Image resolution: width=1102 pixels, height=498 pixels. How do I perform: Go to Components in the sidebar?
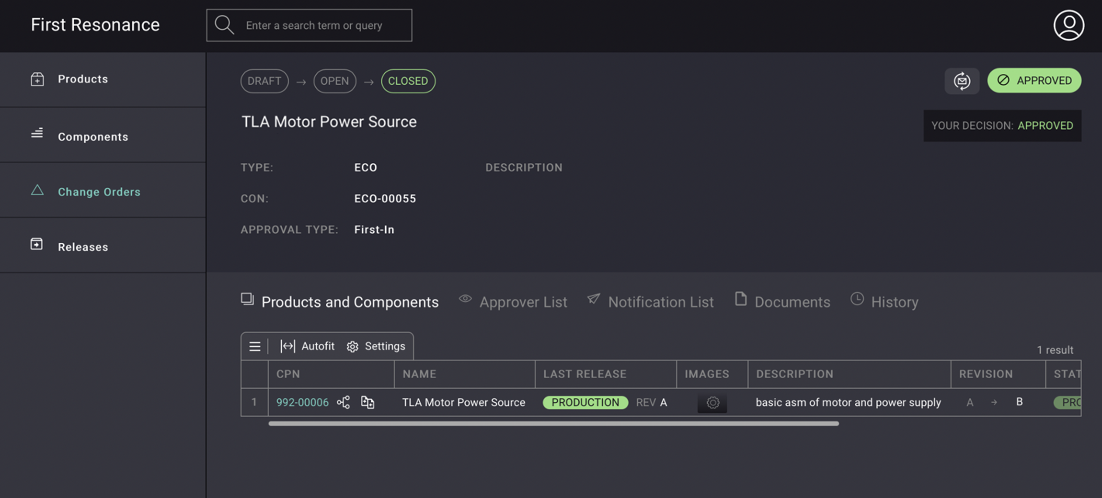tap(93, 136)
